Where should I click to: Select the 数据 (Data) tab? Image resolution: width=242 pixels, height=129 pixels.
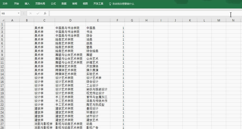point(64,4)
